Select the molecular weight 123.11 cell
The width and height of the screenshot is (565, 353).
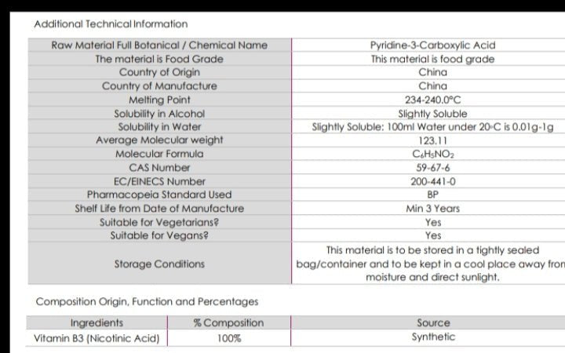(x=432, y=140)
